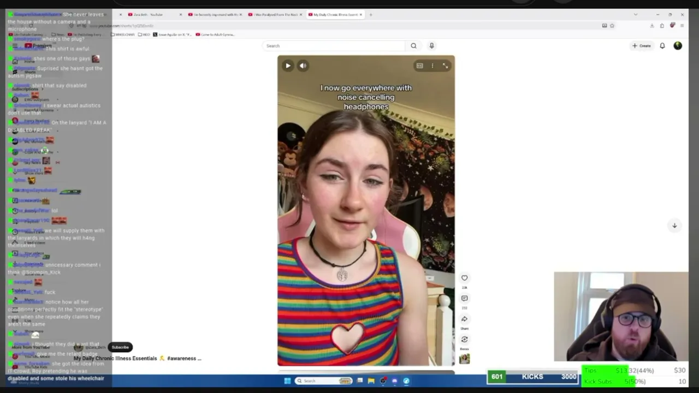Open the WHEELCHAIR bookmarks folder
Image resolution: width=699 pixels, height=393 pixels.
124,34
